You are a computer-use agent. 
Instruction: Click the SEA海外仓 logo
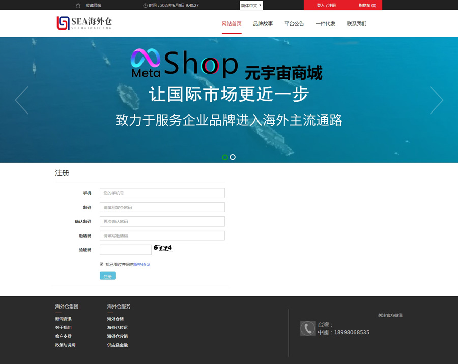[x=84, y=23]
